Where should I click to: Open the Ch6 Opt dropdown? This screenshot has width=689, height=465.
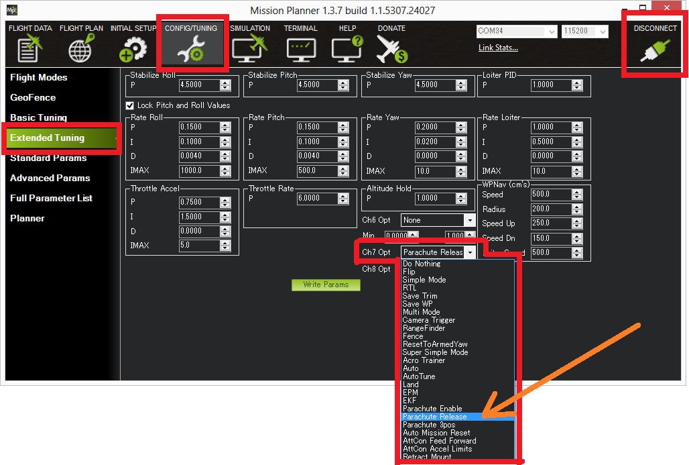tap(469, 220)
